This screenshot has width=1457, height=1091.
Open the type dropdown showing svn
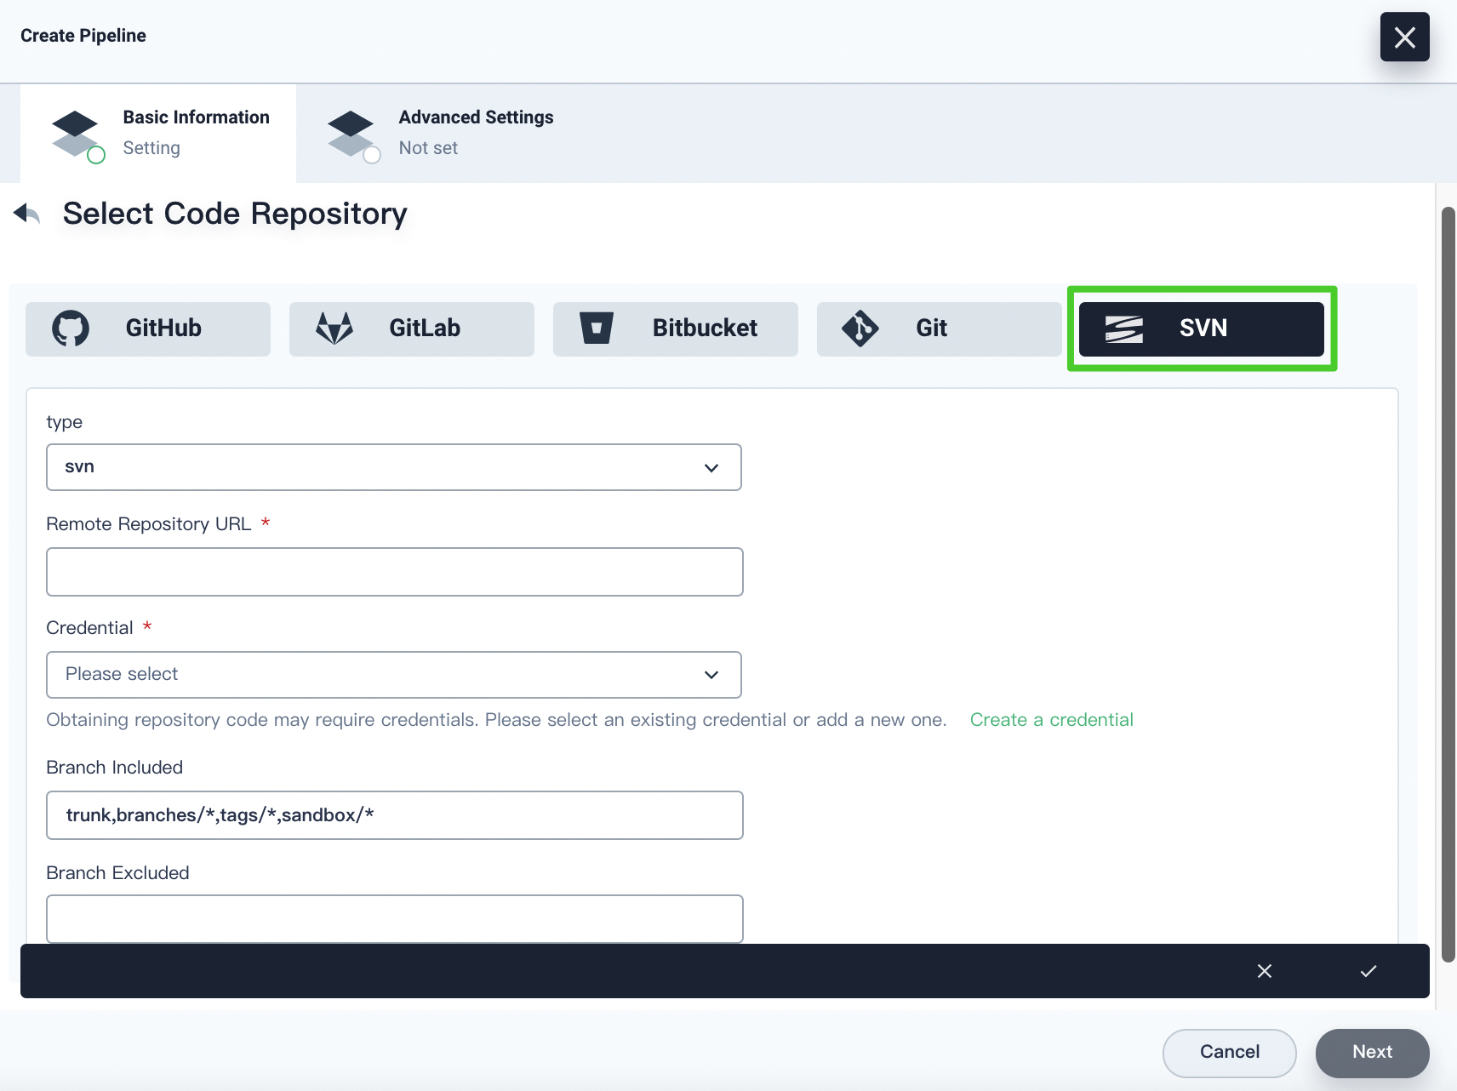[393, 467]
